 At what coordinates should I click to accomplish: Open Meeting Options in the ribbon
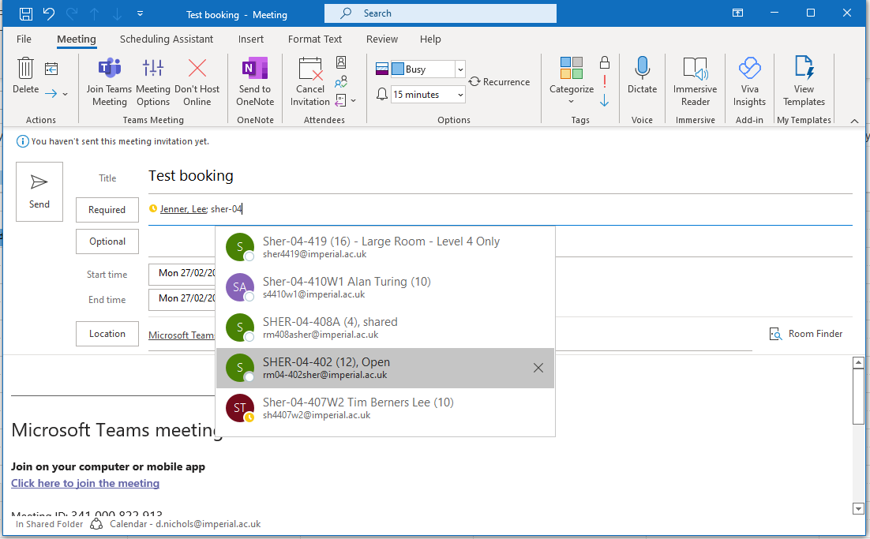tap(152, 69)
